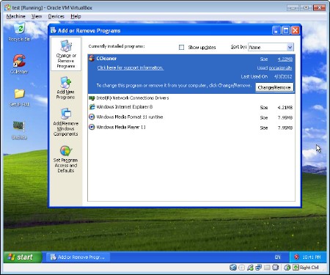Screen dimensions: 330x275
Task: Open the Machine menu
Action: [16, 16]
